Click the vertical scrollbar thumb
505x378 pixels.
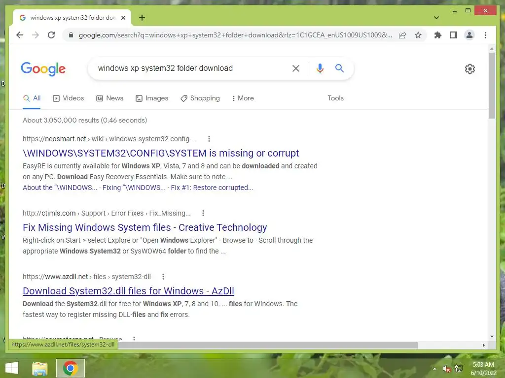tap(492, 86)
